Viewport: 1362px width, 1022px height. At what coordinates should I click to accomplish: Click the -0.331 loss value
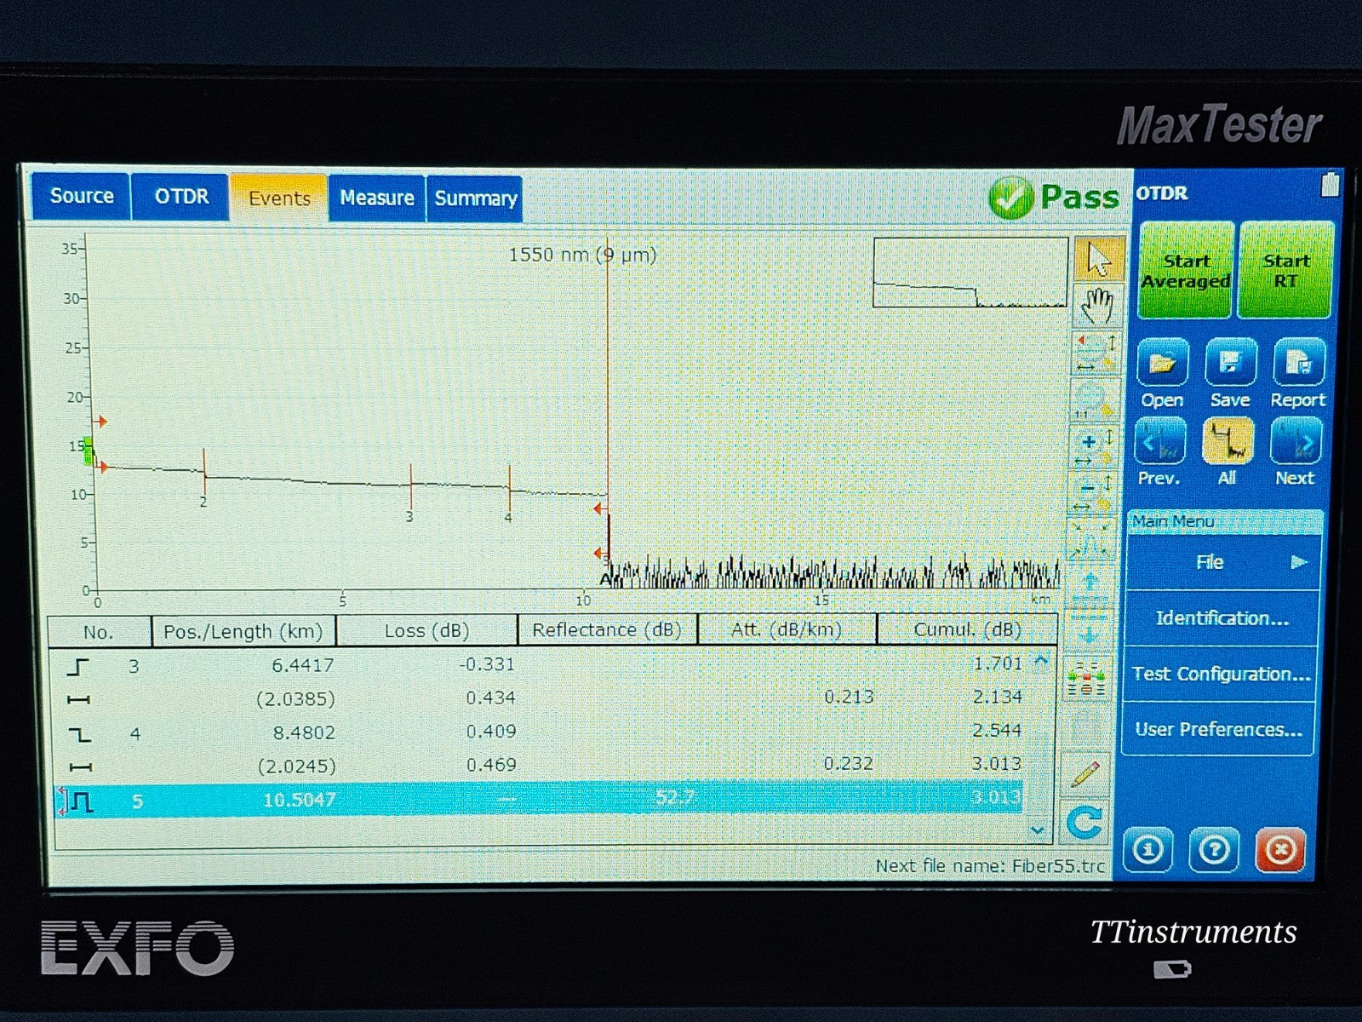click(487, 664)
